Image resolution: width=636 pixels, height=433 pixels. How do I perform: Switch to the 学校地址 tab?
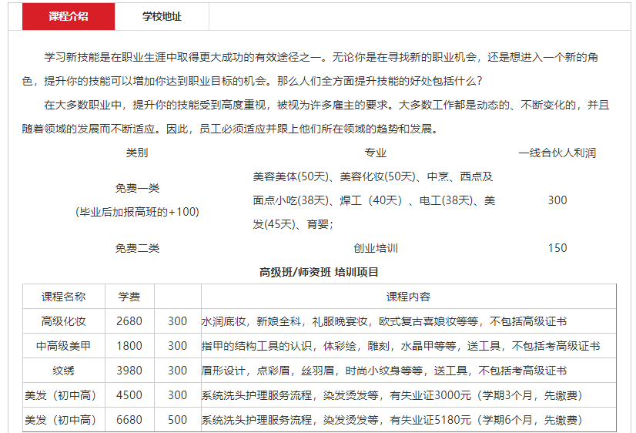point(162,16)
